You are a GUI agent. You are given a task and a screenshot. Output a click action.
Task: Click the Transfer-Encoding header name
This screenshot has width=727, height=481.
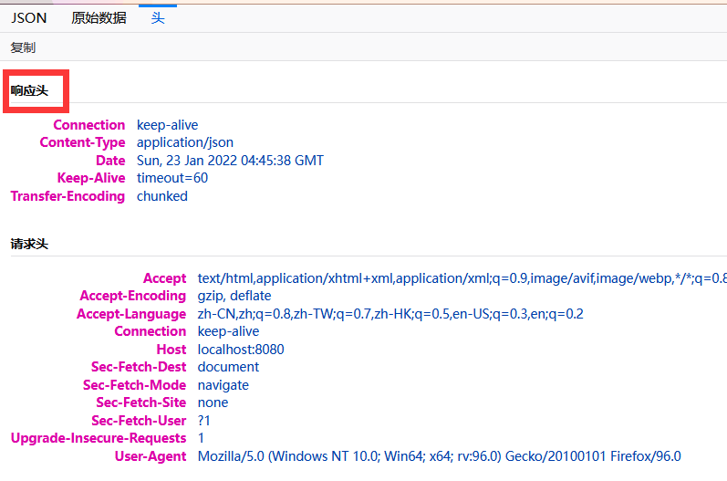click(68, 196)
